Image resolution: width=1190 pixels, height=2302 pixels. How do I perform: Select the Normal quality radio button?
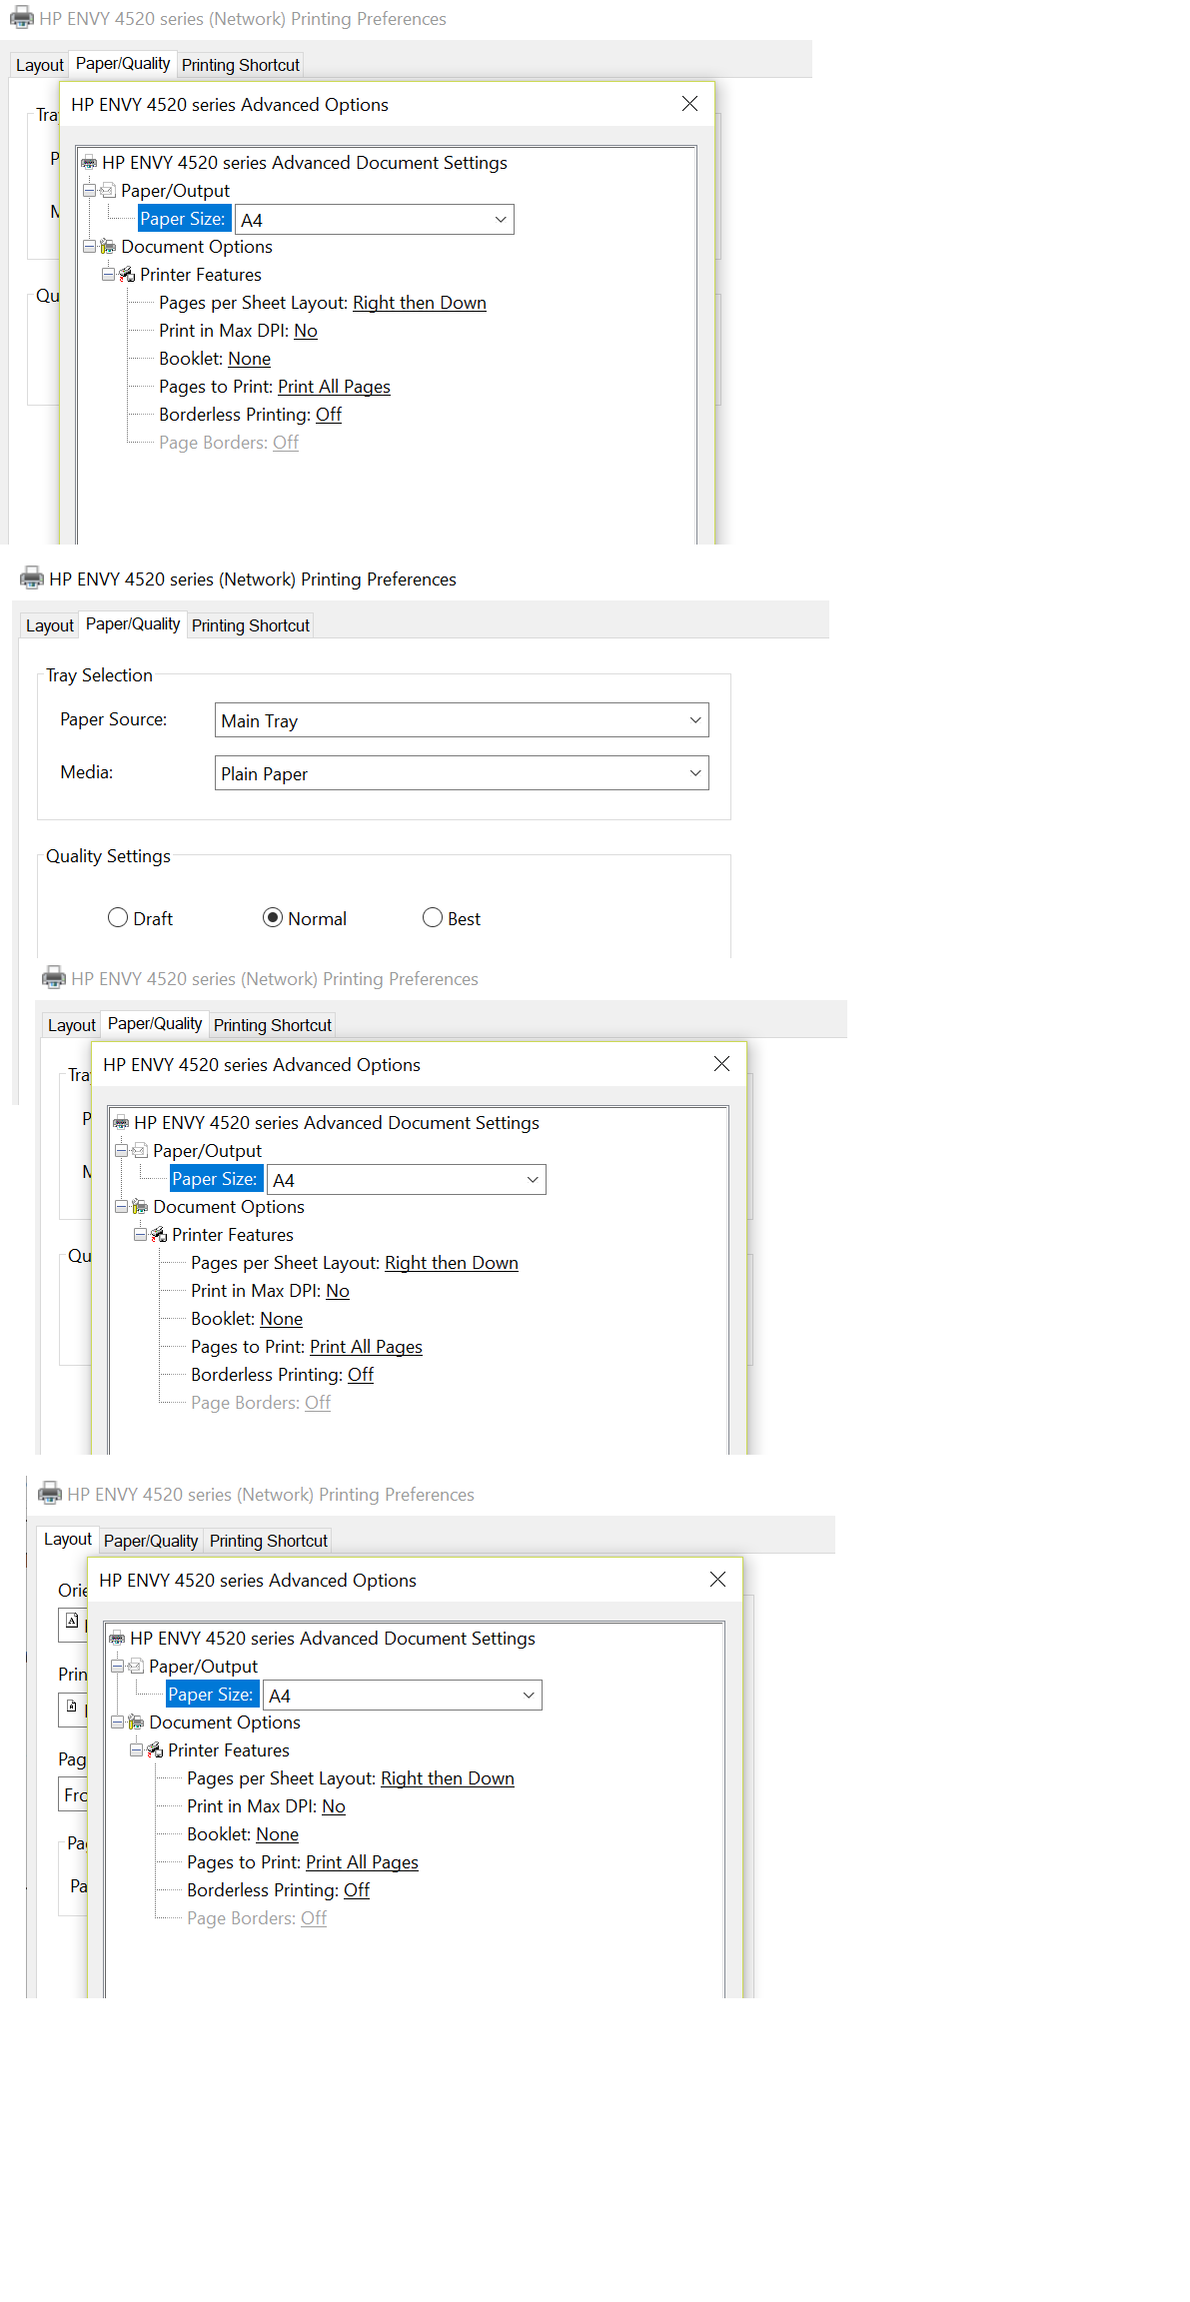[x=273, y=917]
